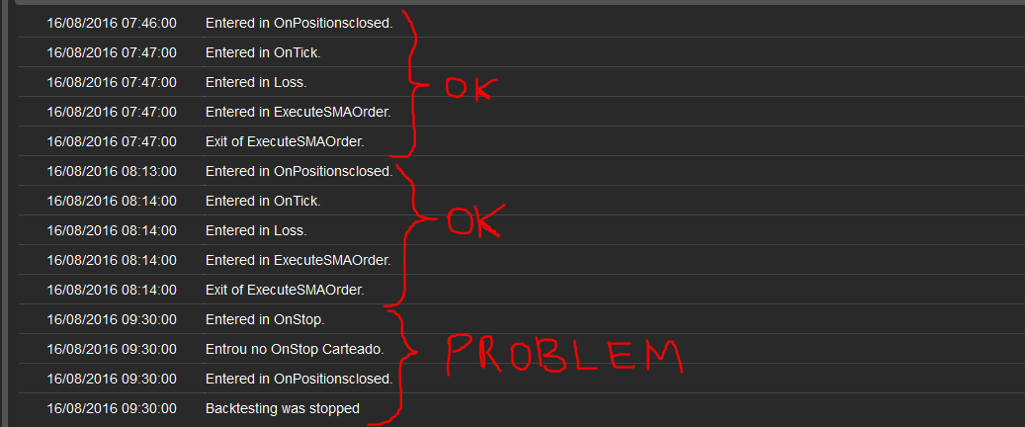Click the 07:47:00 Entered in OnTick entry

point(522,52)
